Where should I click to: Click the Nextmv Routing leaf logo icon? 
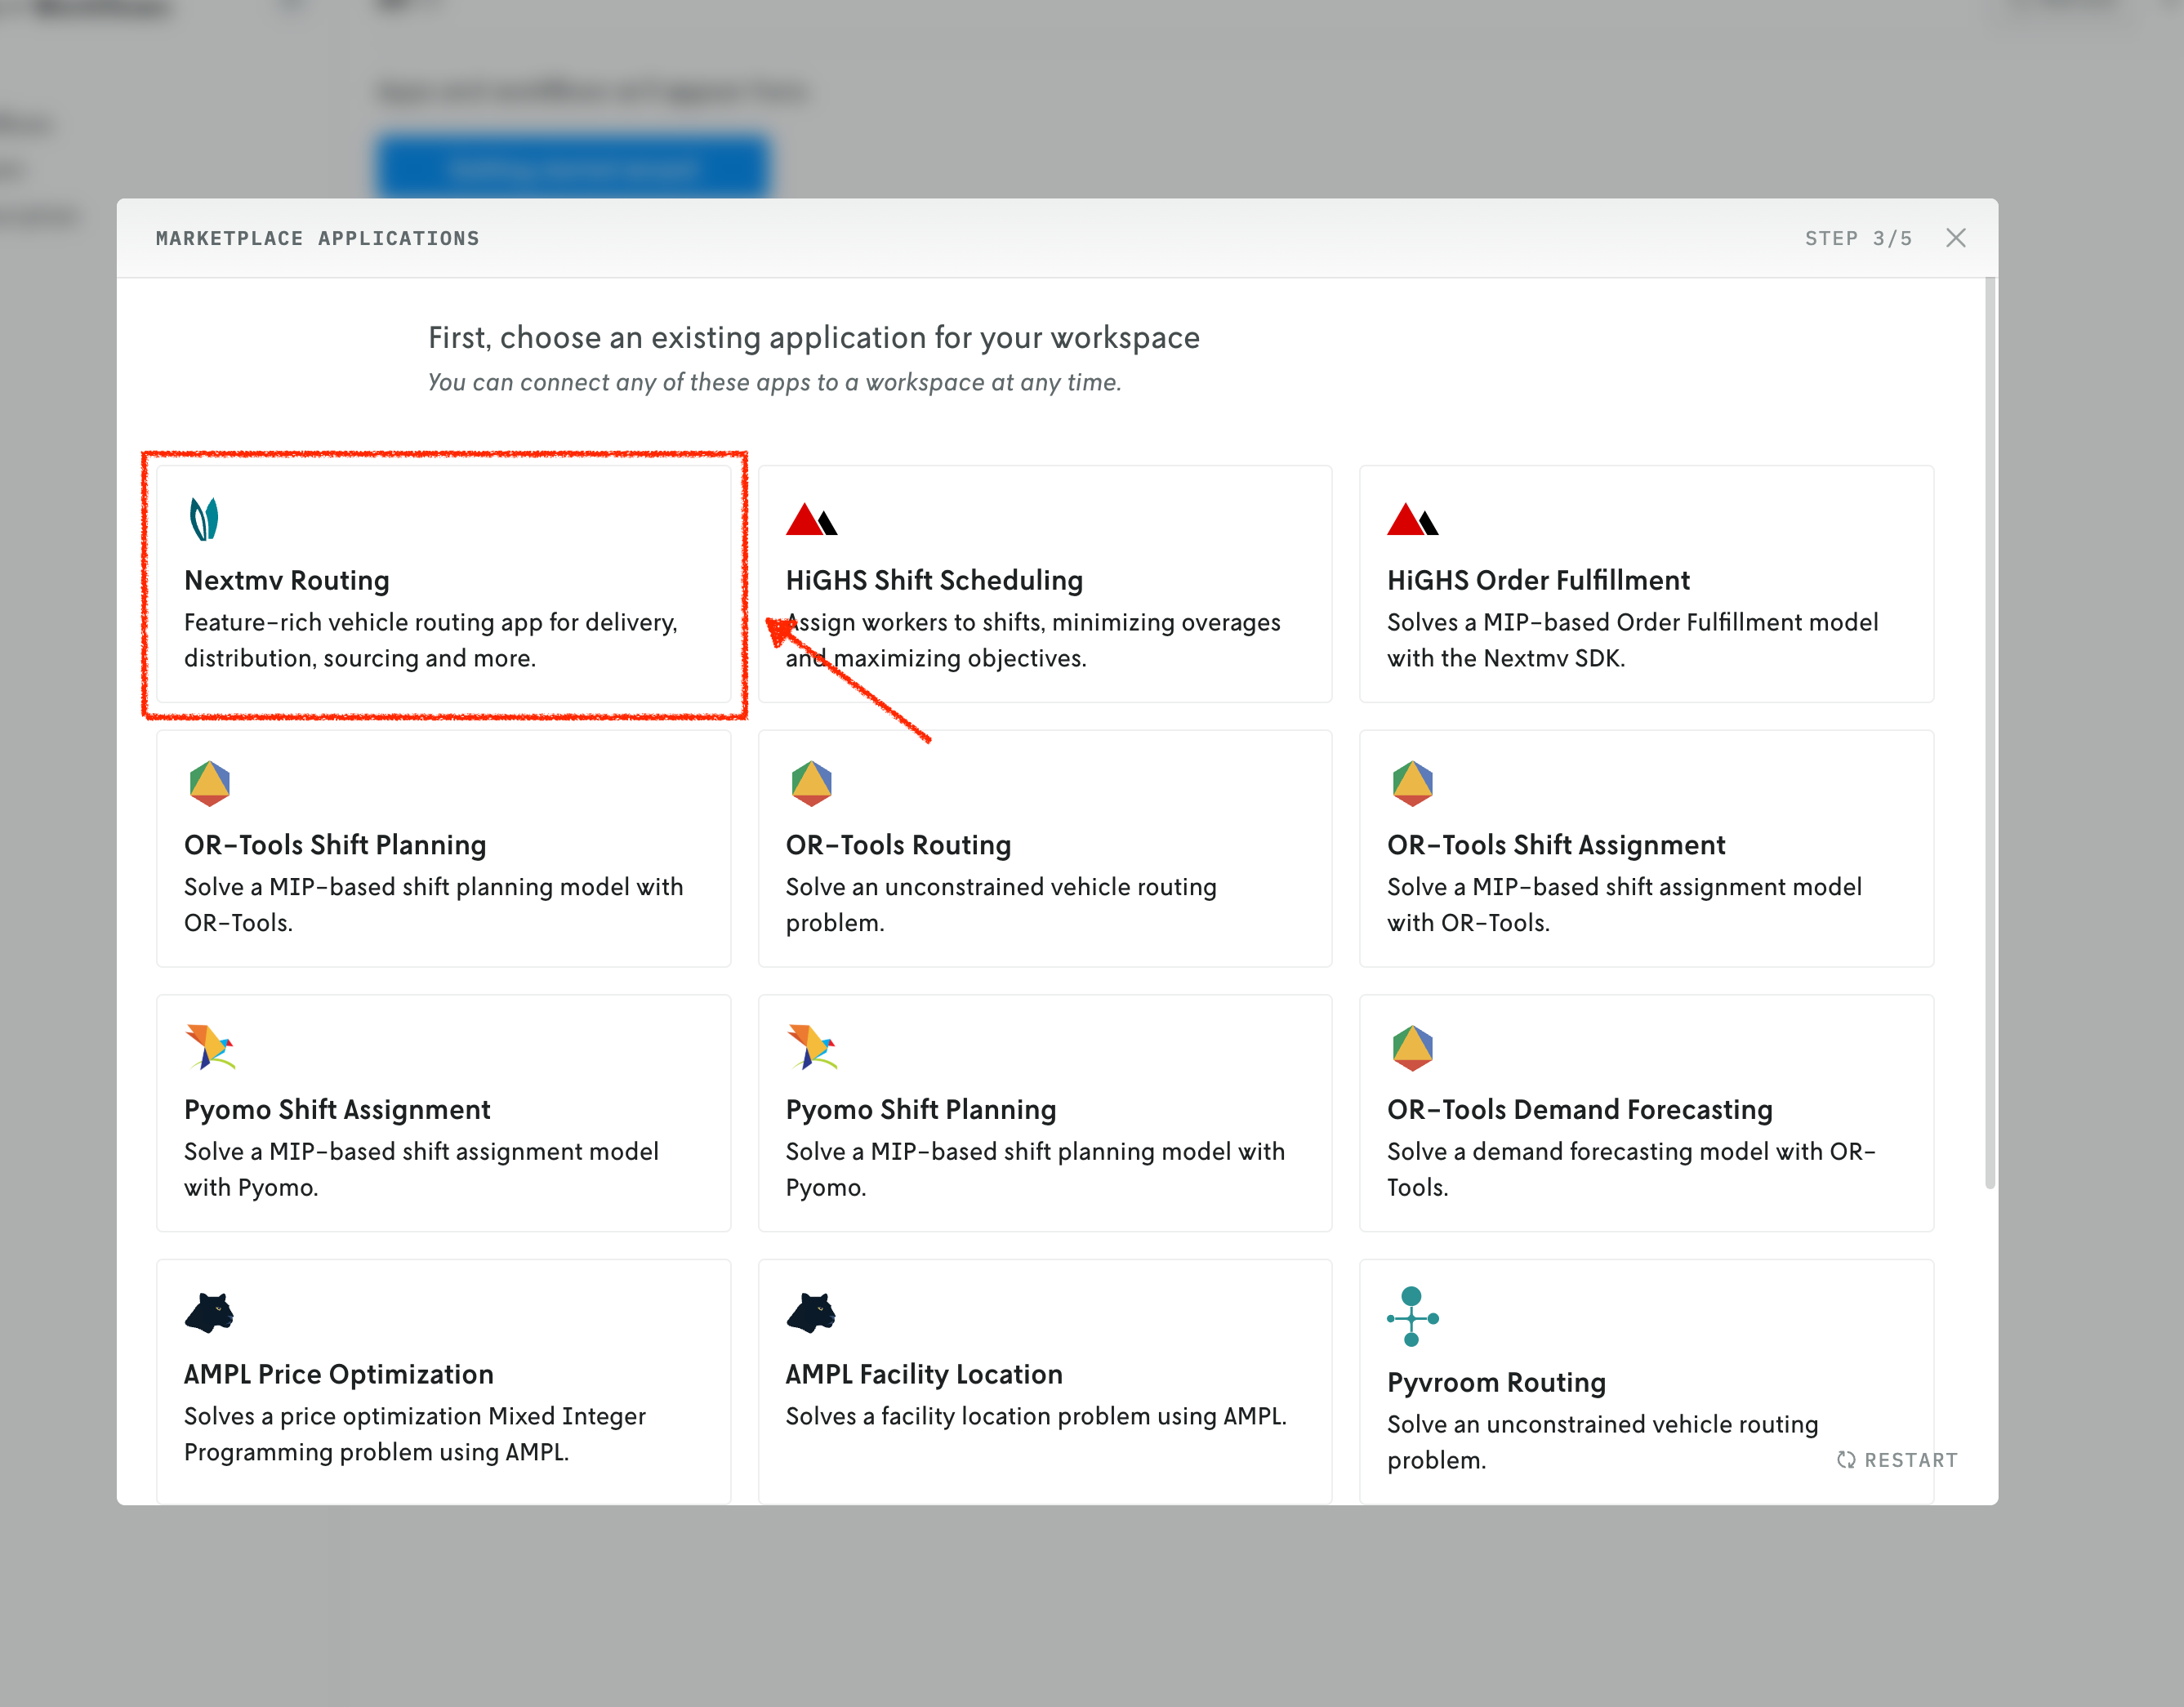204,519
